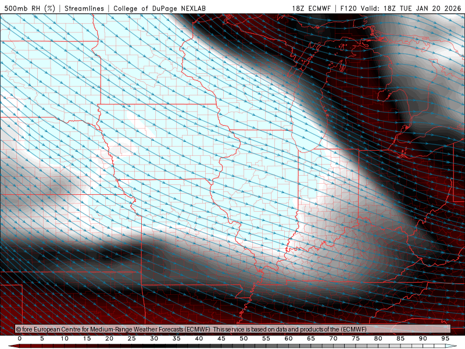The image size is (465, 349).
Task: Click the "90" value on the color scale
Action: click(x=423, y=339)
